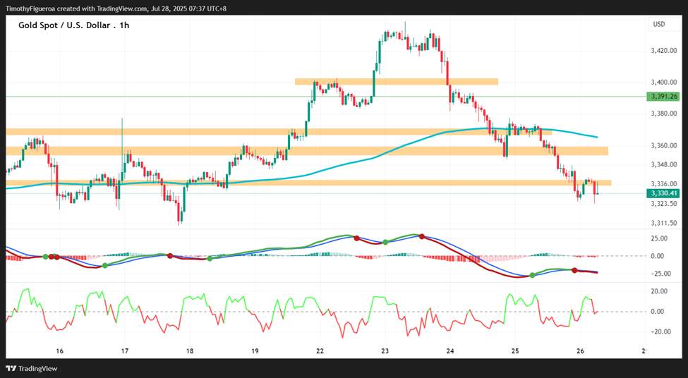The width and height of the screenshot is (688, 378).
Task: Click the 3,311.50 price axis label
Action: [663, 224]
